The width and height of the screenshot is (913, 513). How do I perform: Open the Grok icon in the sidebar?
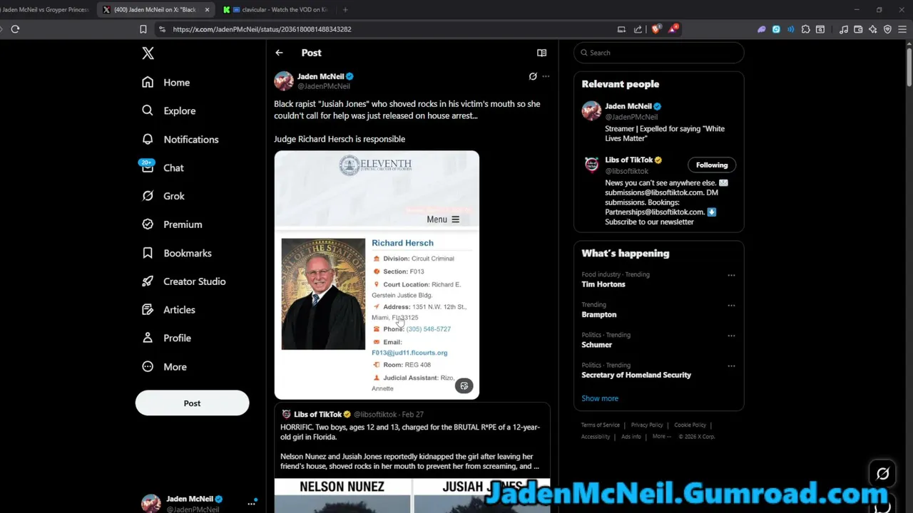tap(148, 196)
